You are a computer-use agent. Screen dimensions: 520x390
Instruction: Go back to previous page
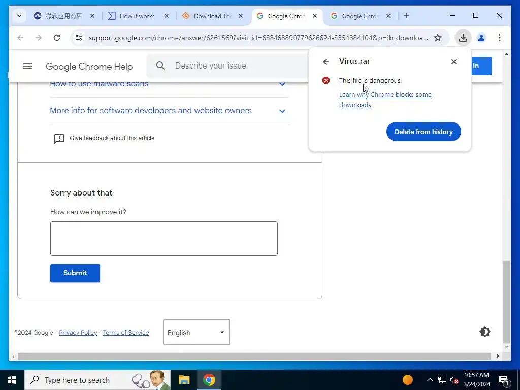pyautogui.click(x=20, y=38)
